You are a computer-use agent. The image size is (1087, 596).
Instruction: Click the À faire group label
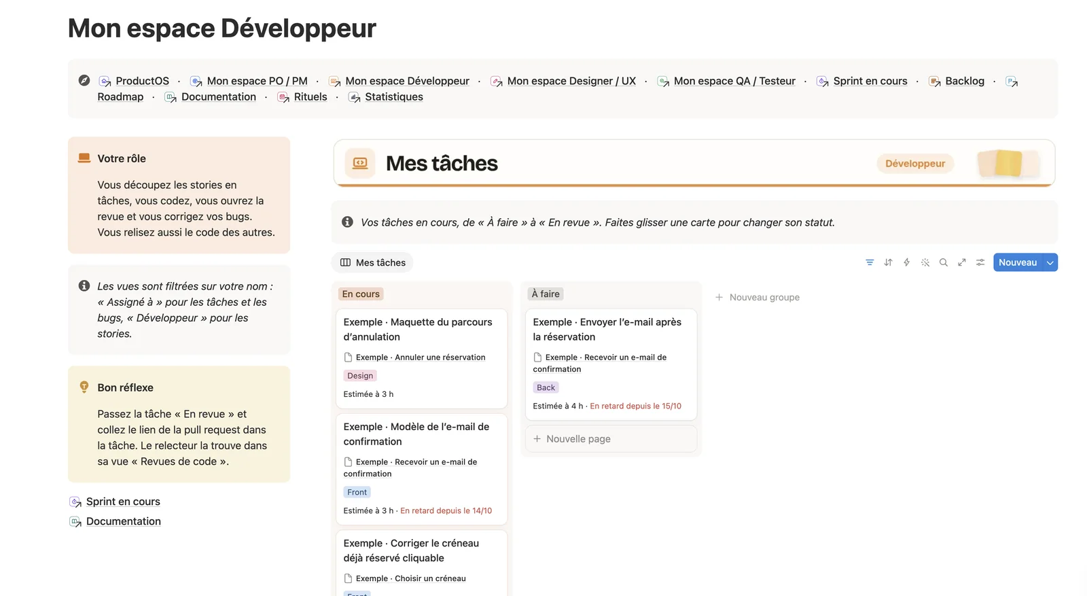[546, 294]
